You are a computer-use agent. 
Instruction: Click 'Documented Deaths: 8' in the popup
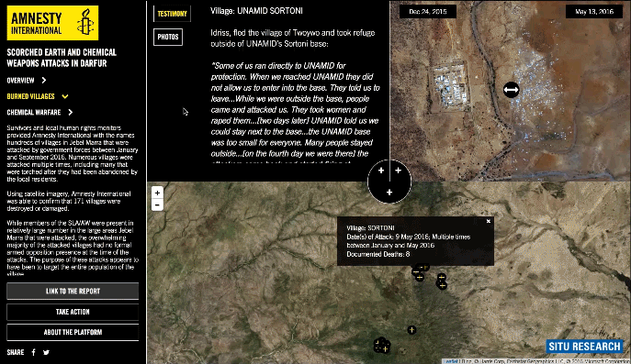[378, 254]
